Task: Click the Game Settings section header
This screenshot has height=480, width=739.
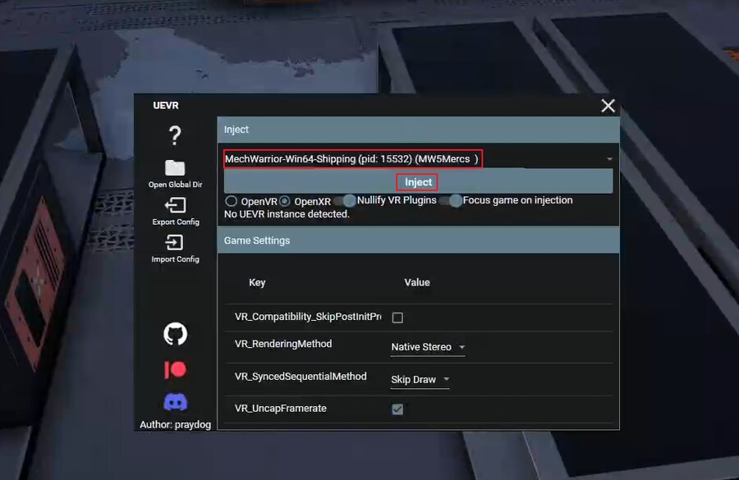Action: (x=418, y=240)
